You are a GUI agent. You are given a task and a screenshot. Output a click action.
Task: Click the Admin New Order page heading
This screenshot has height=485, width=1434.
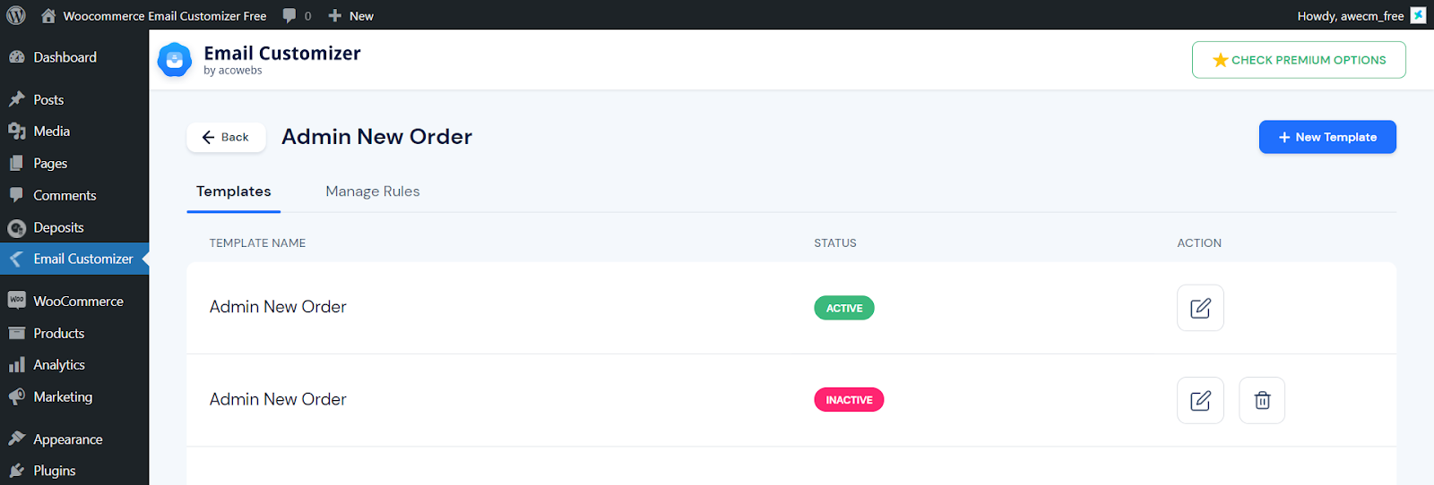coord(376,136)
